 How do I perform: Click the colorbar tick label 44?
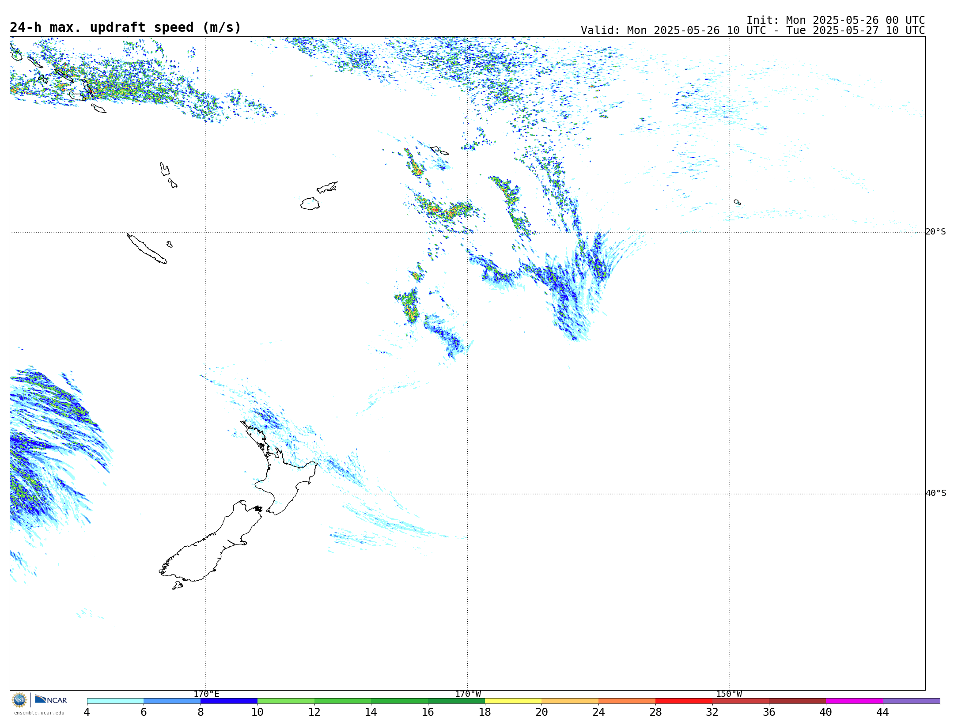click(882, 712)
